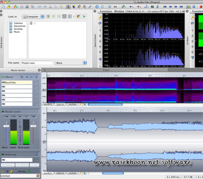203x179 pixels.
Task: Open the Spectrometer Window menu
Action: tap(119, 11)
